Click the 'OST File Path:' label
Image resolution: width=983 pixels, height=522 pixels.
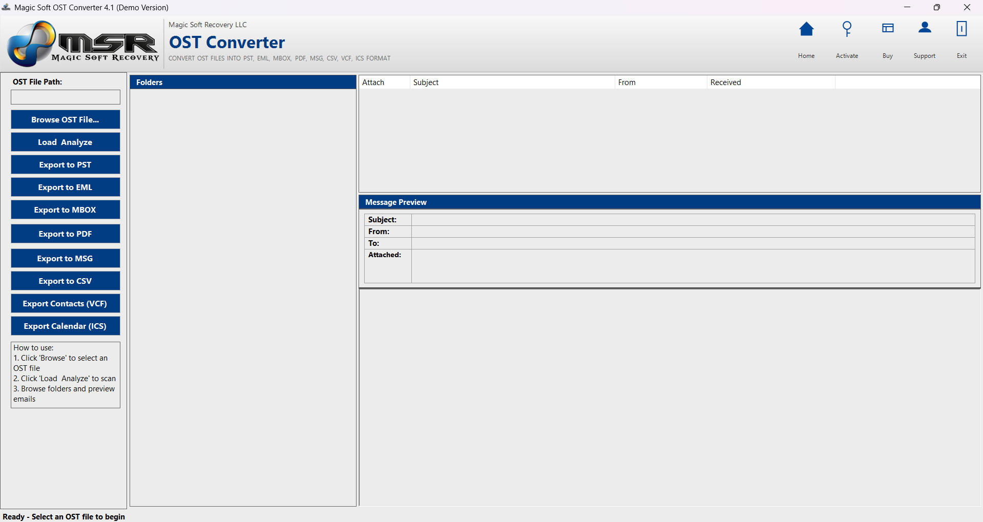coord(37,82)
